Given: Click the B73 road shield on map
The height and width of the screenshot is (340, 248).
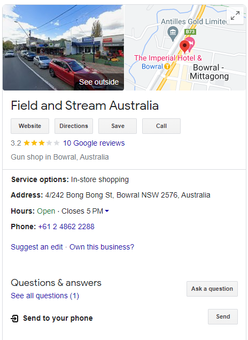Looking at the screenshot, I should click(190, 32).
